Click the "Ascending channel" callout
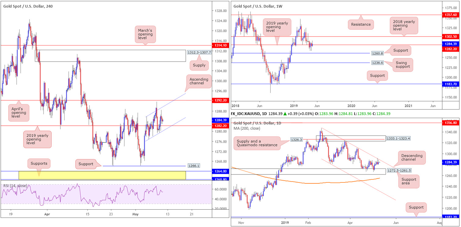Screen dimensions: 461x227 (x=199, y=81)
